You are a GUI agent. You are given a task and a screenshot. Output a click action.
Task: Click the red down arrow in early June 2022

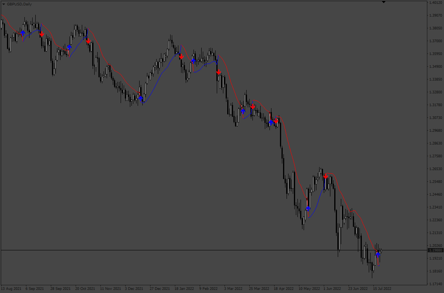click(326, 176)
